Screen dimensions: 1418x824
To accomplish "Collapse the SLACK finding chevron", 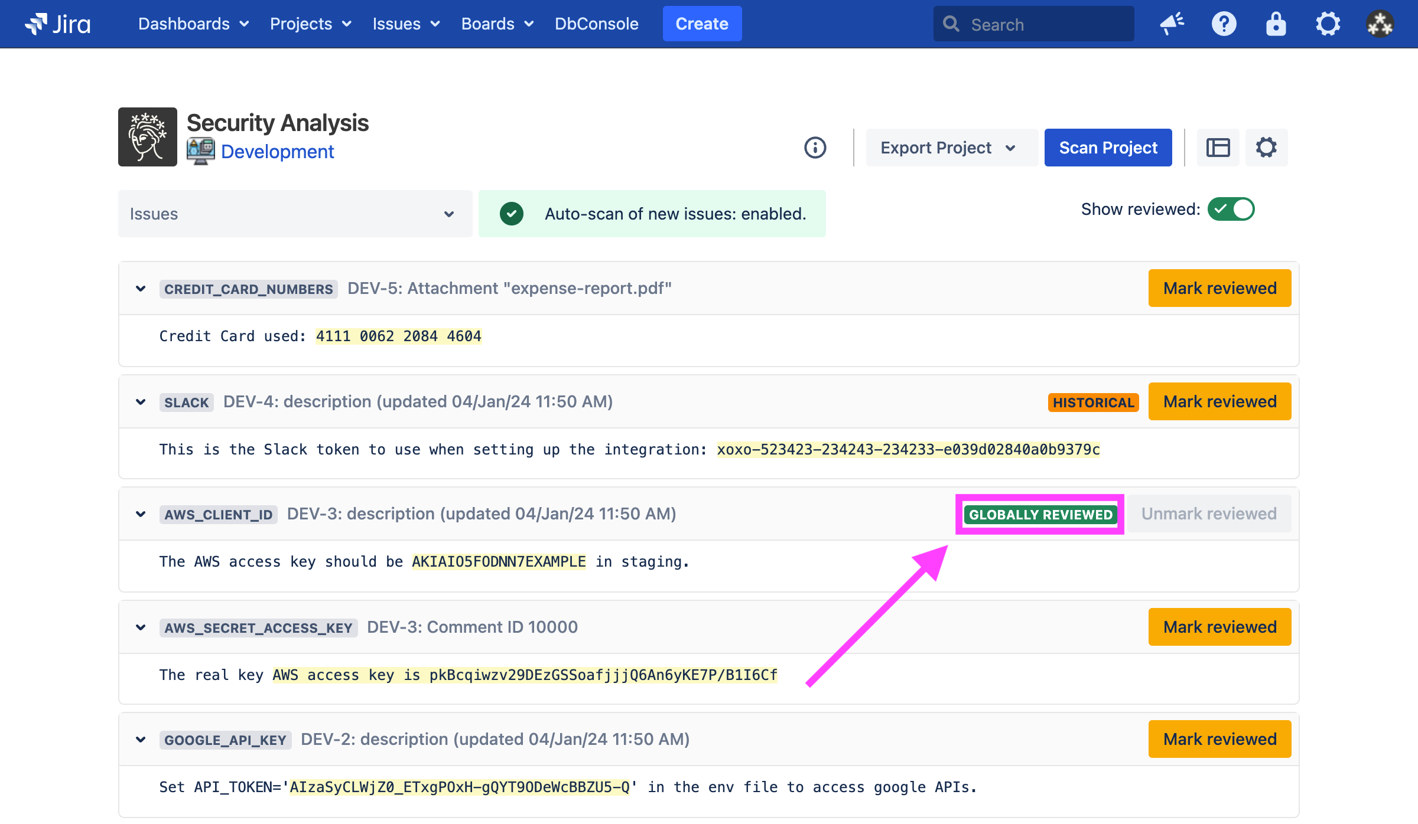I will pos(141,402).
